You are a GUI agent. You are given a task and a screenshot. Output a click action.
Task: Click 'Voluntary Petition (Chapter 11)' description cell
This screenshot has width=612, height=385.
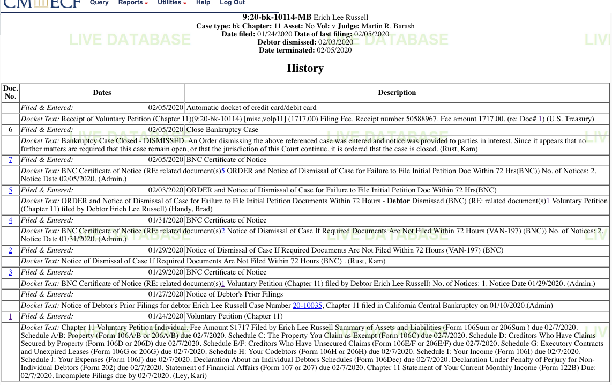pos(397,316)
